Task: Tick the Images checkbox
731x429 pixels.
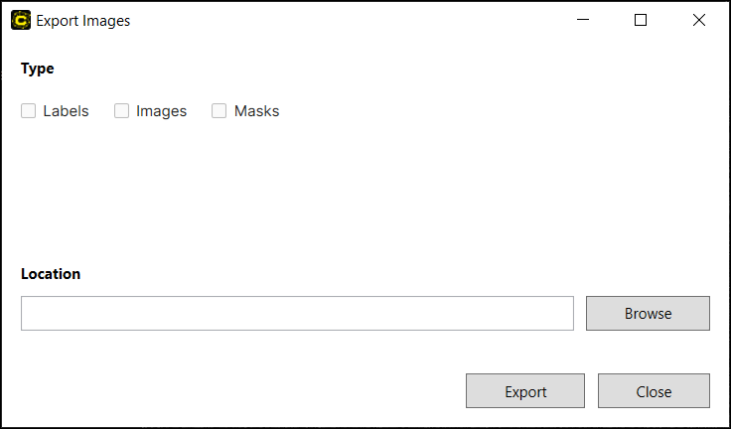Action: 122,111
